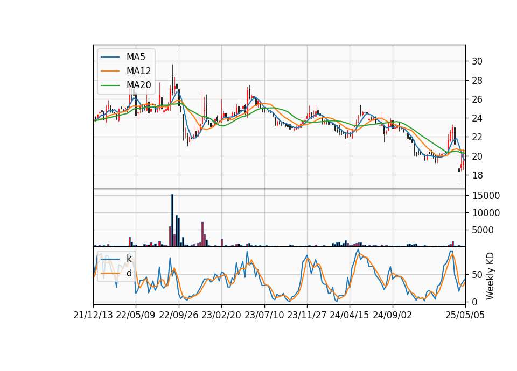Click the tallest volume bar near 15000

click(172, 220)
